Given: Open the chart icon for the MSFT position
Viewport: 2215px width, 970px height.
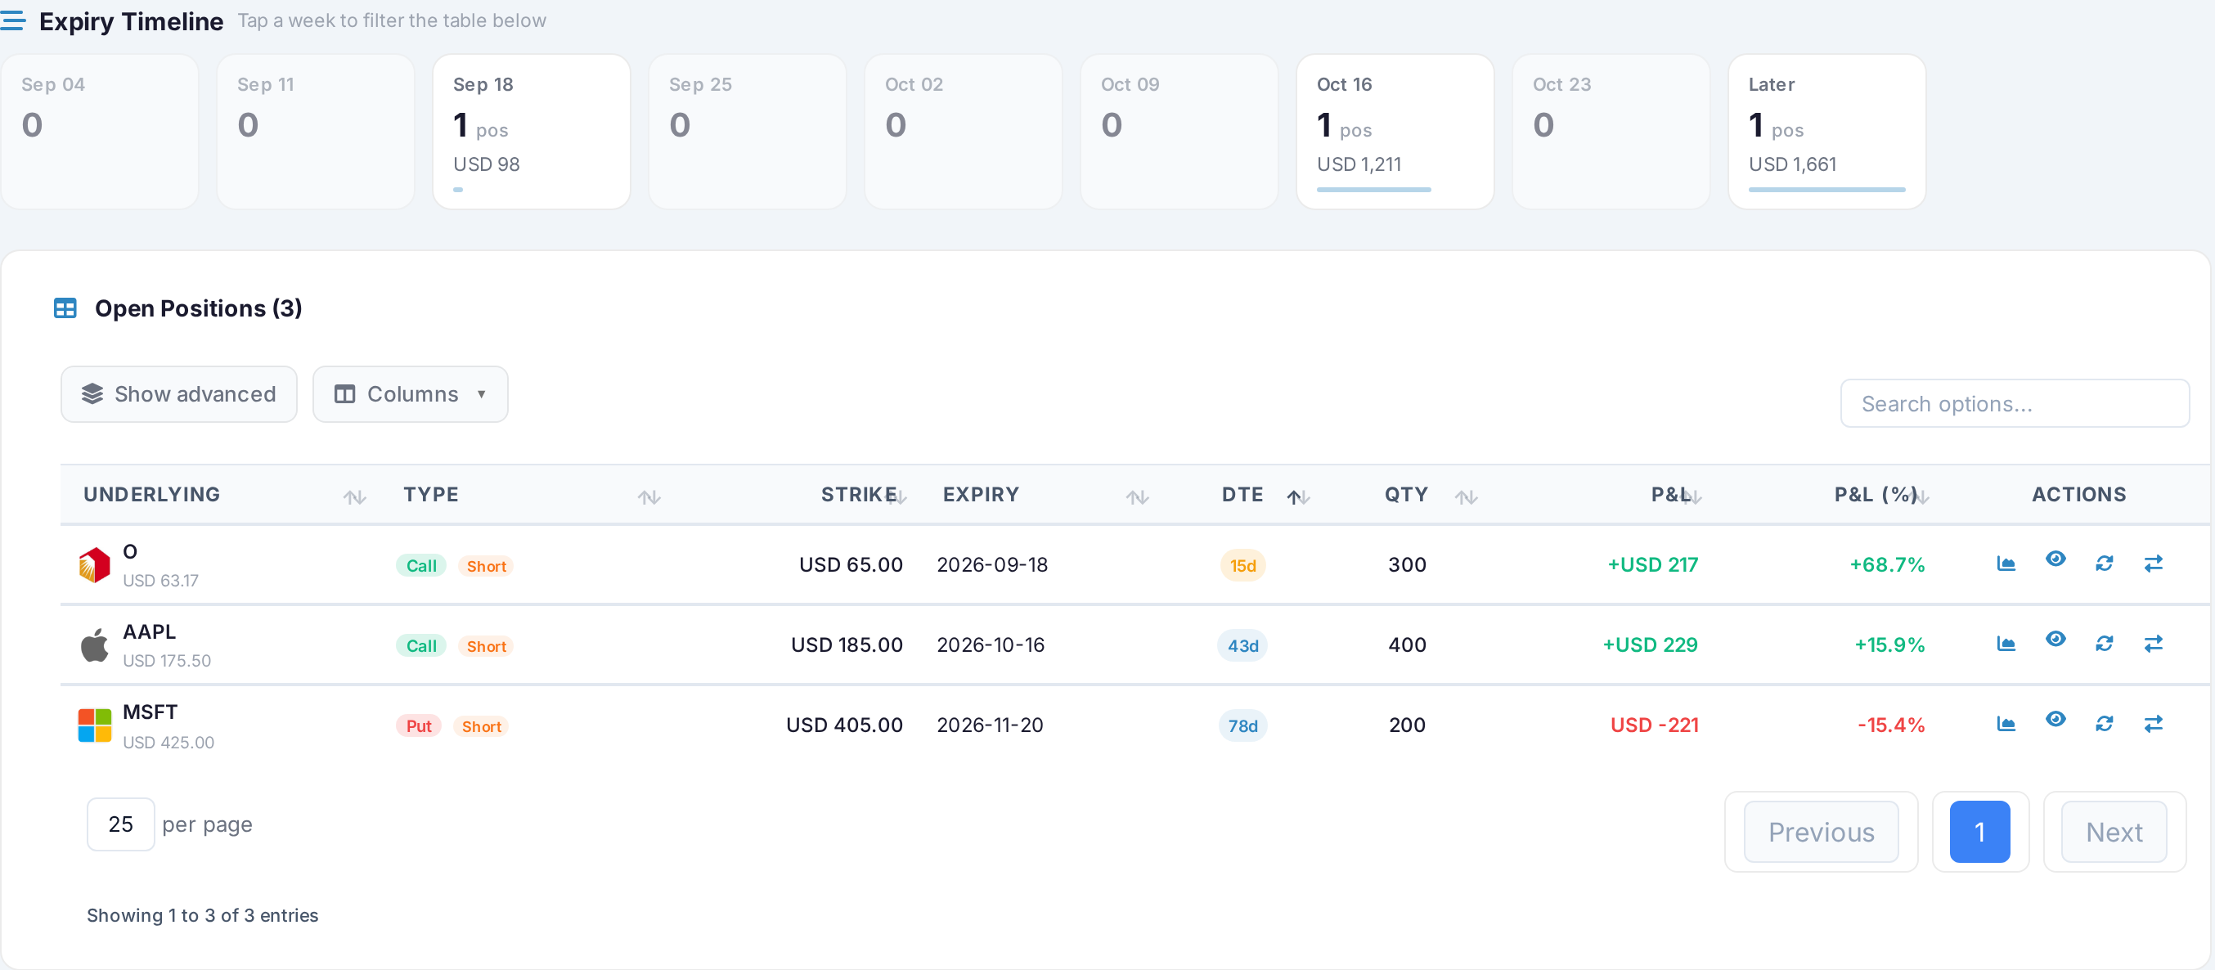Looking at the screenshot, I should coord(2005,724).
